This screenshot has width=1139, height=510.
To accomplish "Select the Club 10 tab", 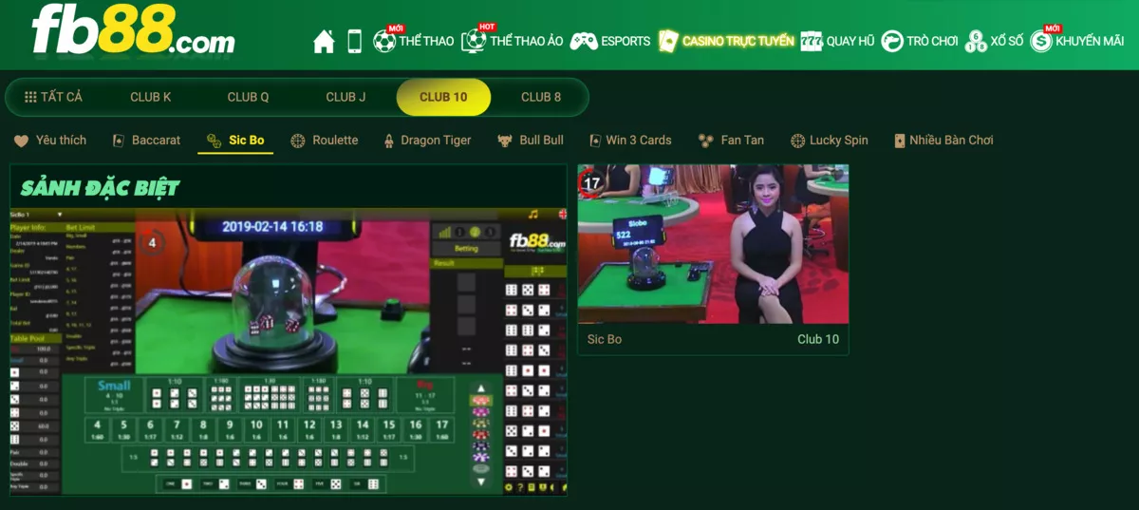I will point(443,97).
